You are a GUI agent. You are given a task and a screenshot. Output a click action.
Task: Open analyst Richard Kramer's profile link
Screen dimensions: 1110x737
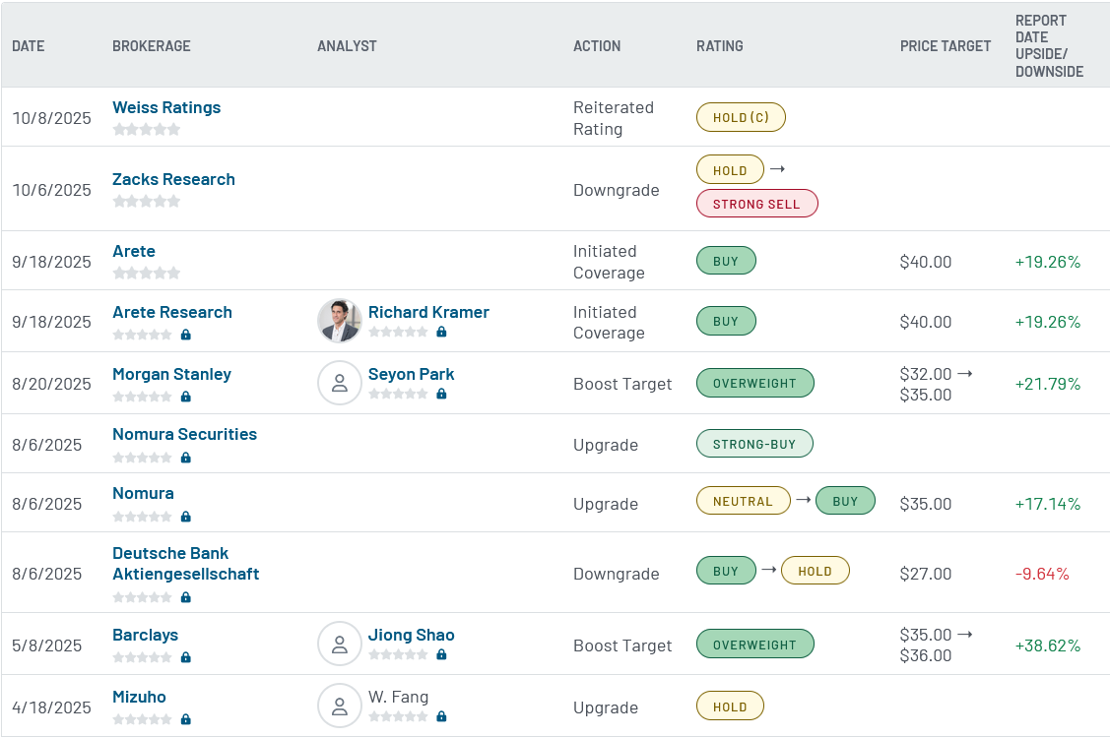tap(428, 312)
